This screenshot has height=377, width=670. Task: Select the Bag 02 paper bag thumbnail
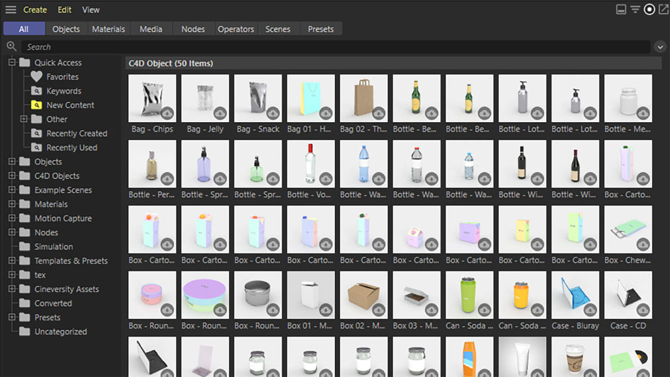[x=364, y=98]
